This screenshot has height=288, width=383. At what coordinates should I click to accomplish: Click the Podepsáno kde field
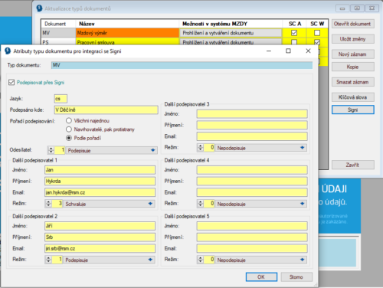click(x=106, y=110)
